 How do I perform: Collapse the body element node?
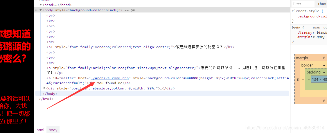(41, 10)
